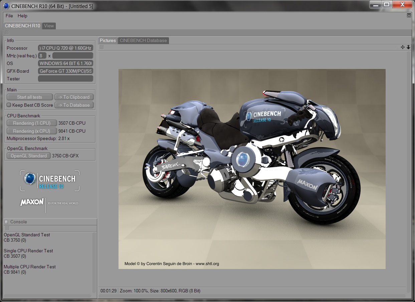Click grip handle below Pictures tab
The image size is (415, 302).
[101, 47]
